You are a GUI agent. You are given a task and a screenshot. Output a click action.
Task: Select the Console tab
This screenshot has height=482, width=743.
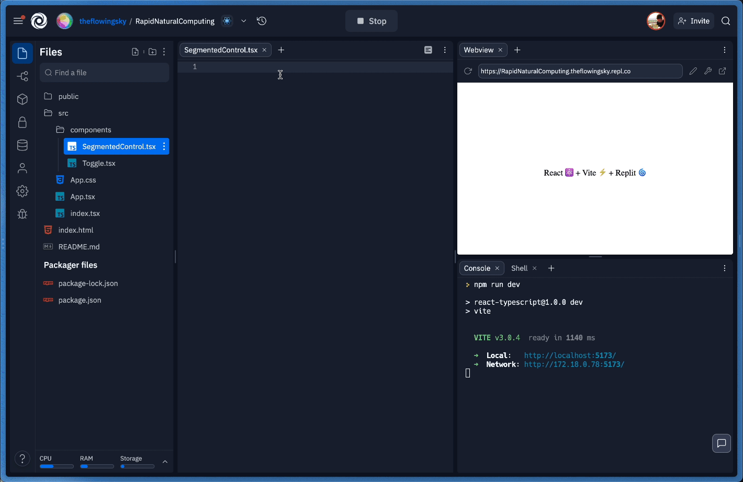click(477, 268)
